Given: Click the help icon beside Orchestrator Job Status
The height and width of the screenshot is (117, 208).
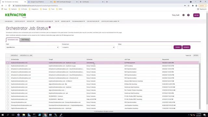Looking at the screenshot, I should [50, 27].
